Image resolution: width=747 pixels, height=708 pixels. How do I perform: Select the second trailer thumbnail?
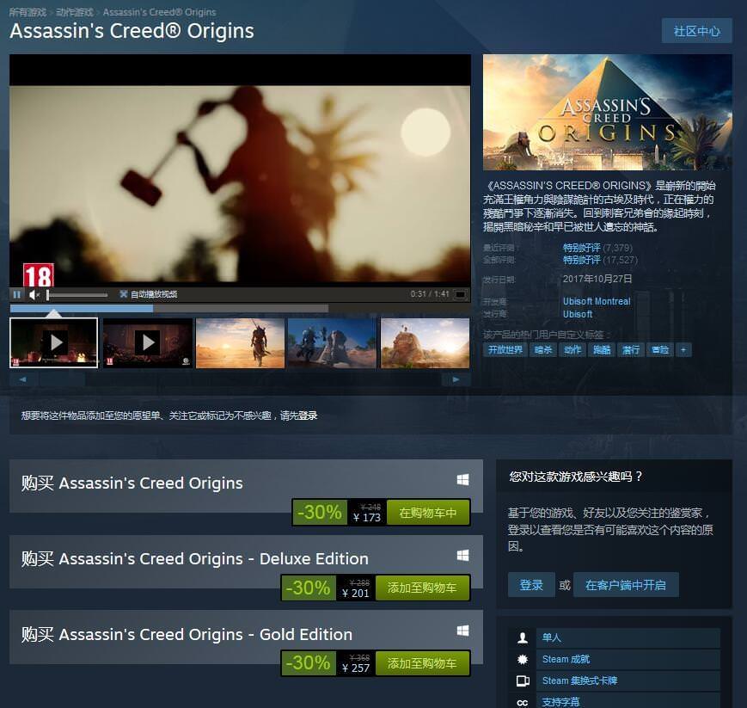click(148, 342)
